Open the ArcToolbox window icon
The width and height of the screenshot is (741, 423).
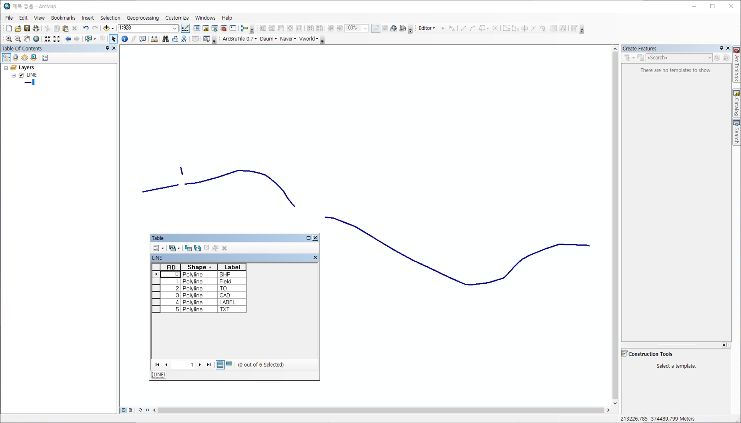pyautogui.click(x=224, y=28)
